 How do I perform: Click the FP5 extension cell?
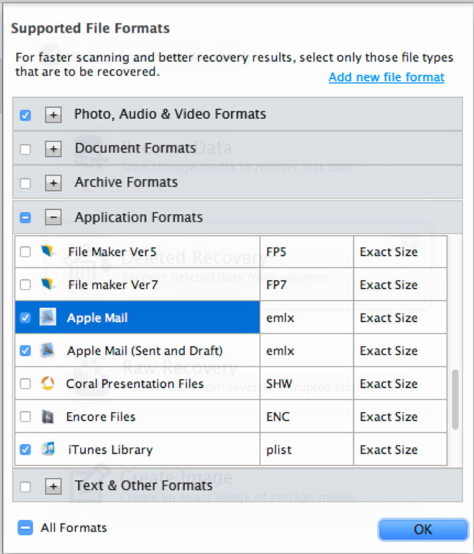(306, 252)
